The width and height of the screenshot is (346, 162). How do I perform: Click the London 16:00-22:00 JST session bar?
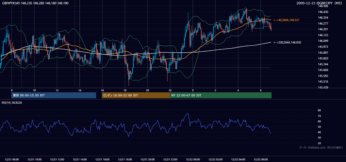point(136,95)
